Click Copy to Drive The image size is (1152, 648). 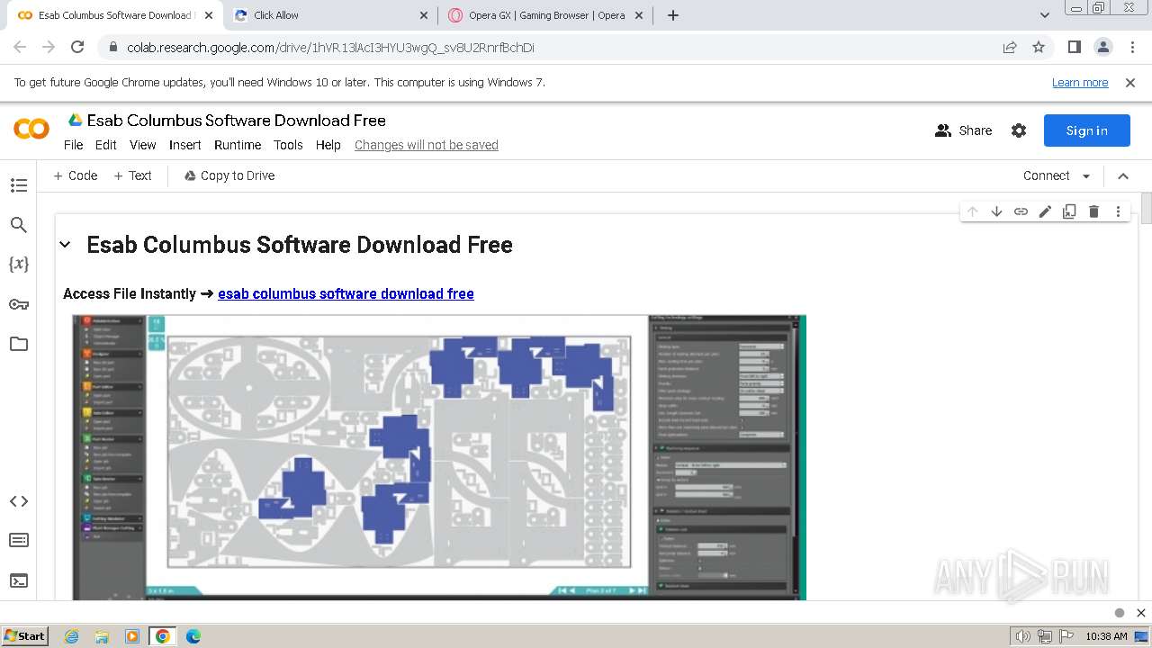[229, 176]
